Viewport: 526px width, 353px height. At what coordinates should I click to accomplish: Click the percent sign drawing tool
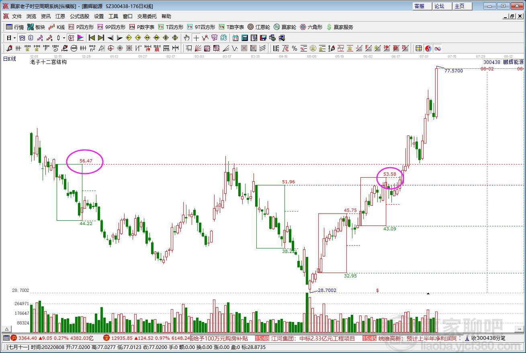(295, 48)
